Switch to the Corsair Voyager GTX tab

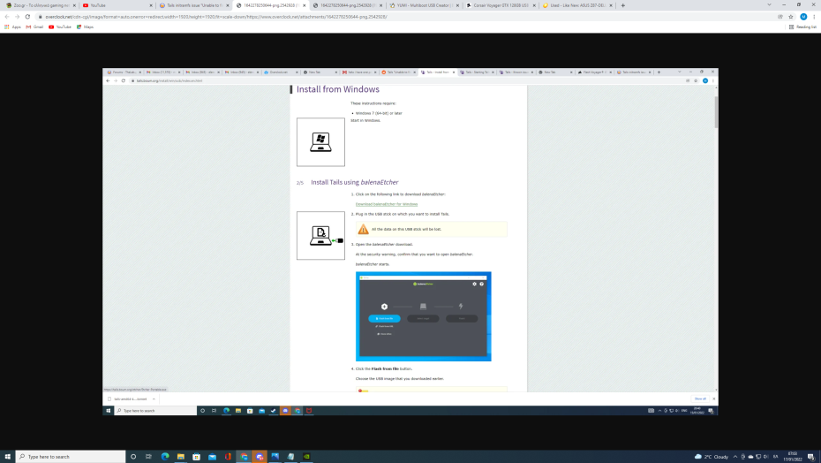click(499, 5)
